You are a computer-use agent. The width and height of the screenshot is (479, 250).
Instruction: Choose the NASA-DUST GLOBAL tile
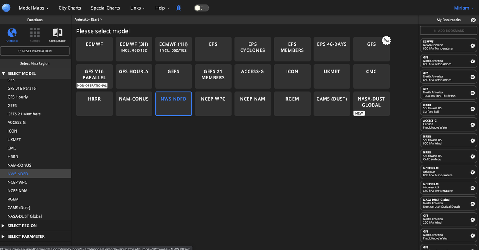click(x=372, y=104)
